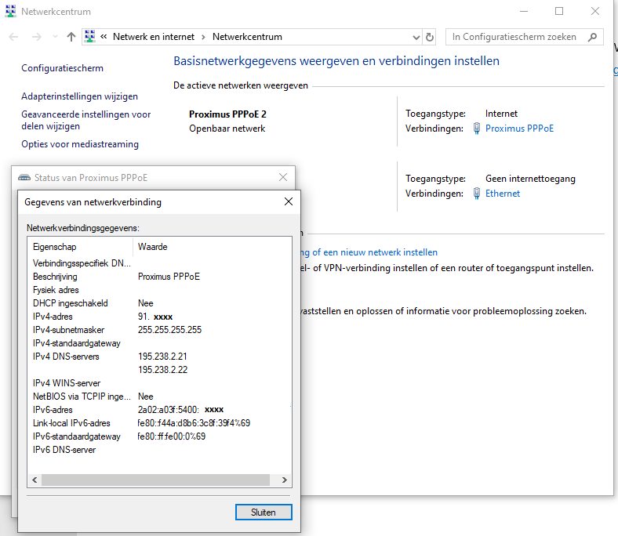Open Opties voor mediastreaming
The image size is (618, 536).
tap(80, 144)
